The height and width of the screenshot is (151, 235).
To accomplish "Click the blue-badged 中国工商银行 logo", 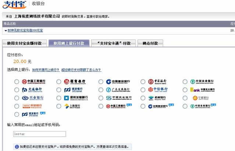I will click(119, 106).
